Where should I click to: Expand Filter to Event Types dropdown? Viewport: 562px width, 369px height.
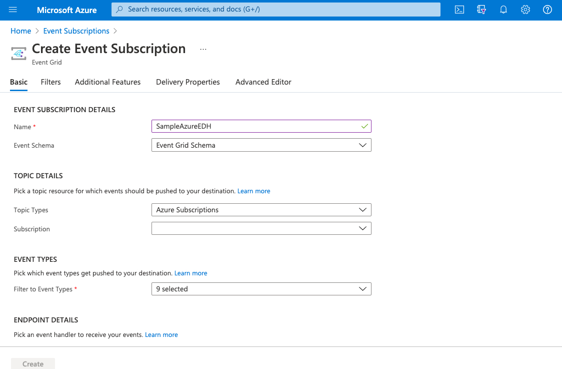pyautogui.click(x=261, y=289)
